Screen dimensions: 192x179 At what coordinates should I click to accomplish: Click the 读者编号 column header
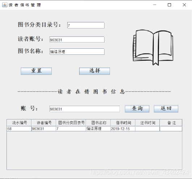pos(44,123)
